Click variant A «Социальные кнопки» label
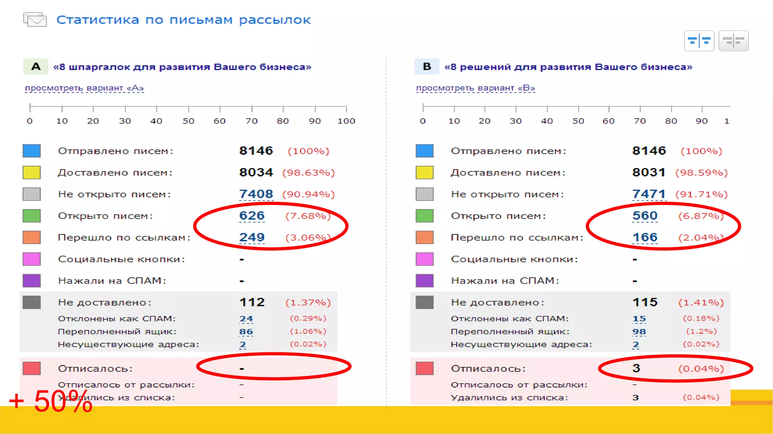 [x=122, y=259]
